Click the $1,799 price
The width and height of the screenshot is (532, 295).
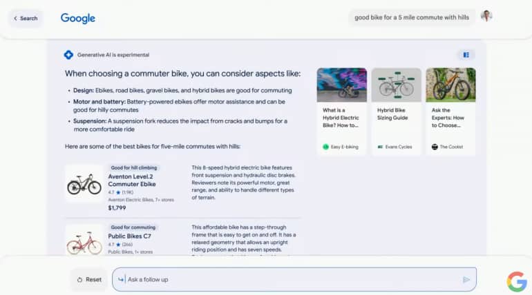[117, 207]
